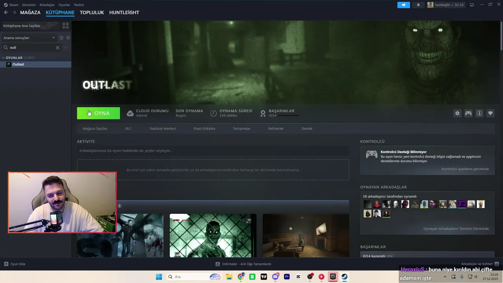Open the night-vision REC screenshot thumbnail
Screen dimensions: 503x283
pos(213,235)
